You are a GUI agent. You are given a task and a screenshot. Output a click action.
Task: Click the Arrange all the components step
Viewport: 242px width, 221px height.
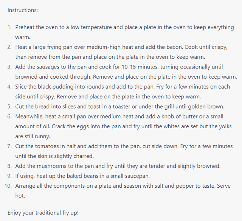(123, 191)
